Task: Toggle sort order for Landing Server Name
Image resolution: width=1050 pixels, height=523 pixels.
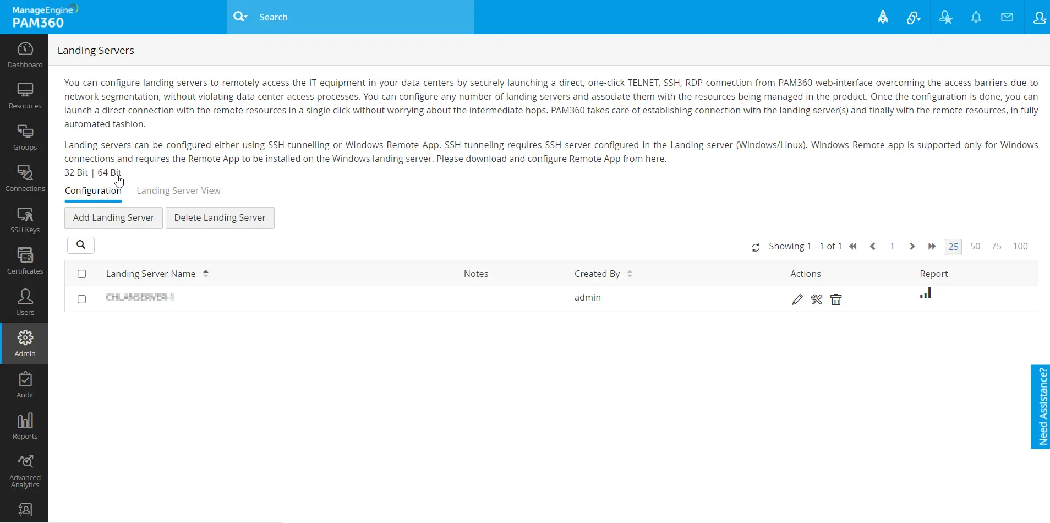Action: tap(205, 273)
